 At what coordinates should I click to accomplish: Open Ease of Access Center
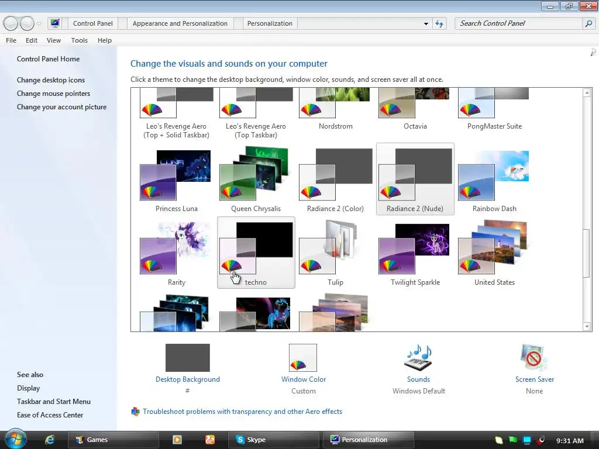pos(50,415)
